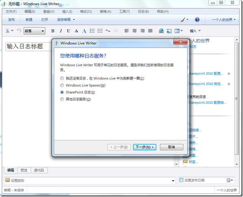
Task: Center align text
Action: pyautogui.click(x=134, y=31)
